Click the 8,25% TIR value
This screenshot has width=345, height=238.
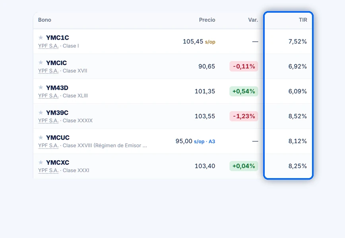click(x=297, y=166)
